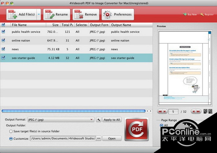Click the scroll left arrow of list scrollbar
Viewport: 217px width, 153px height.
pyautogui.click(x=147, y=111)
